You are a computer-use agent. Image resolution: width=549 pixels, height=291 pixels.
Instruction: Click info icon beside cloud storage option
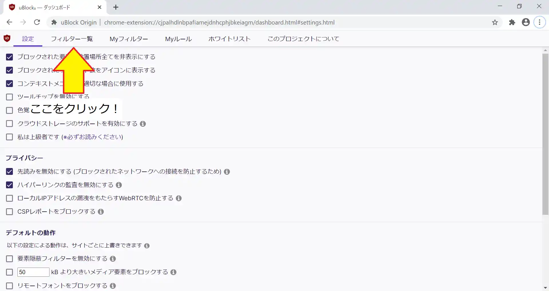pos(143,124)
